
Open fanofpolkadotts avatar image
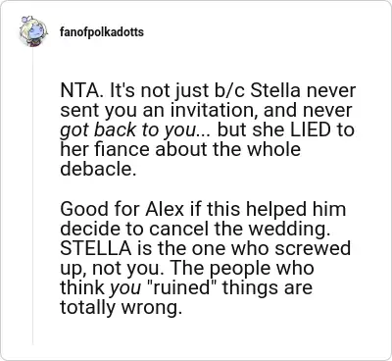point(32,31)
